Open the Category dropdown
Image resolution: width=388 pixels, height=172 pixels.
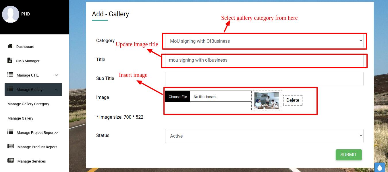click(x=264, y=41)
